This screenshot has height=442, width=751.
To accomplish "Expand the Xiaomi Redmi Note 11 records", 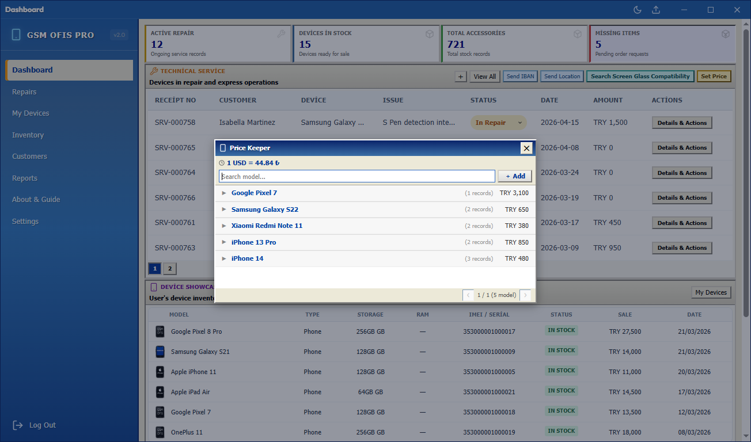I will 224,226.
